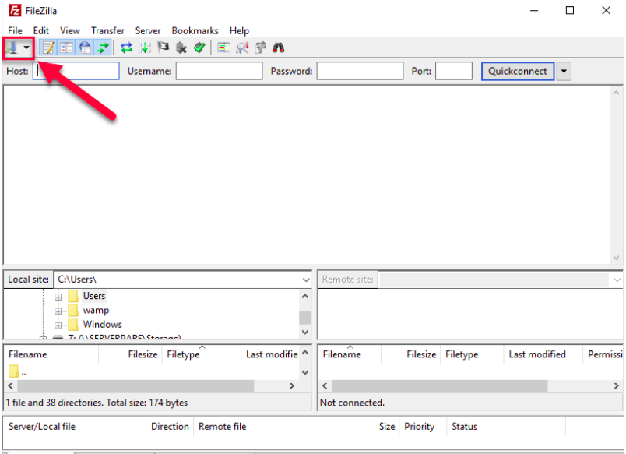Toggle remote directory tree display

click(84, 48)
